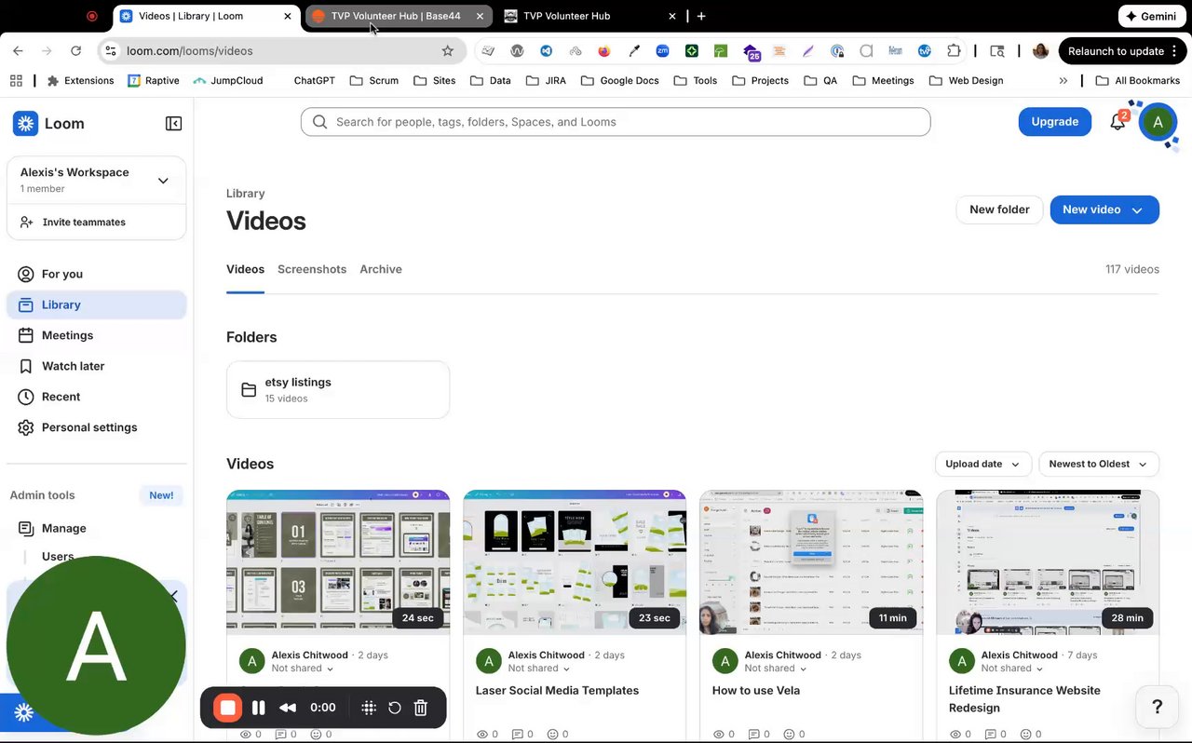Screen dimensions: 1192x743
Task: Open the Upload date sort dropdown
Action: tap(982, 464)
